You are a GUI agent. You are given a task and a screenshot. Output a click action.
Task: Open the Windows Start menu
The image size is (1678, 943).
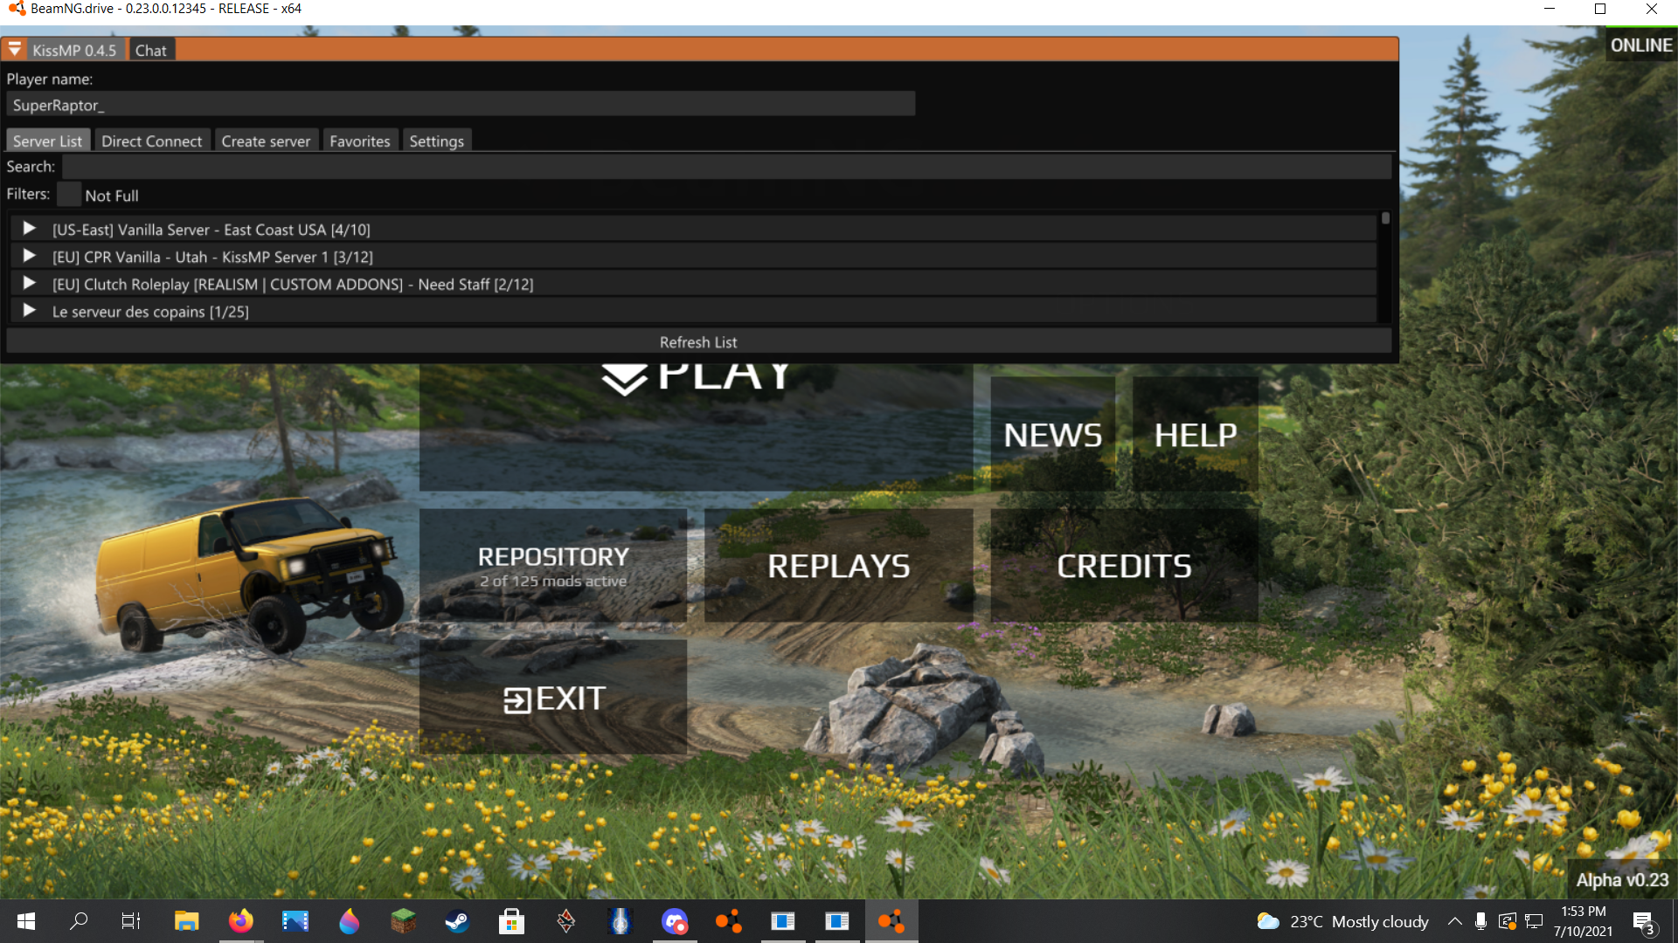26,921
